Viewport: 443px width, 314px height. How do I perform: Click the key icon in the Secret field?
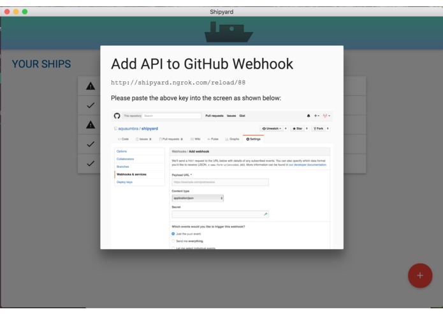[x=265, y=214]
